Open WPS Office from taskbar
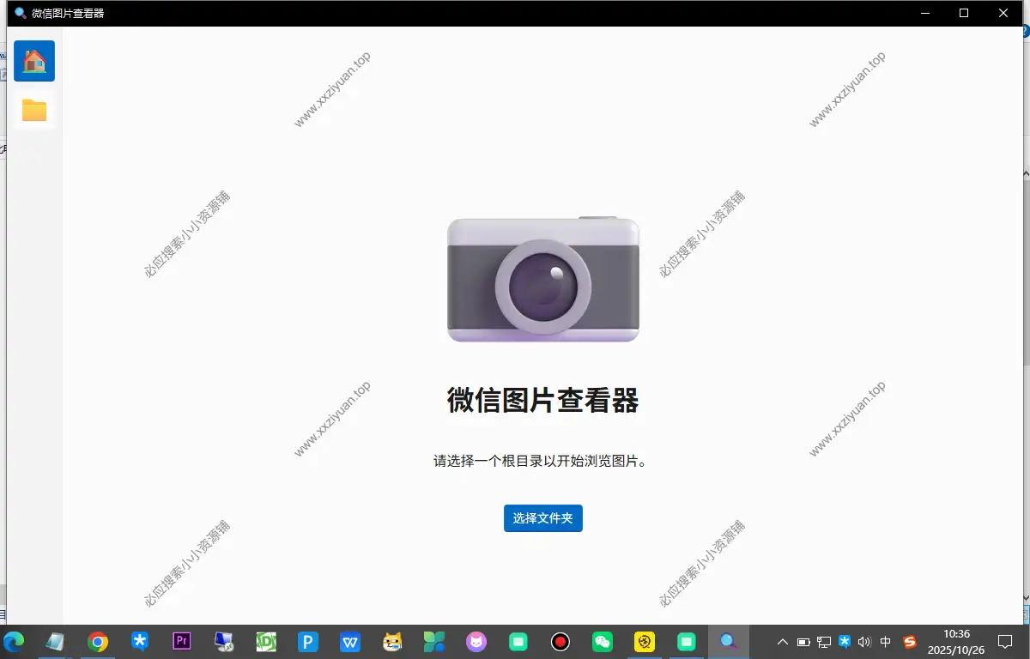The image size is (1030, 659). [350, 642]
